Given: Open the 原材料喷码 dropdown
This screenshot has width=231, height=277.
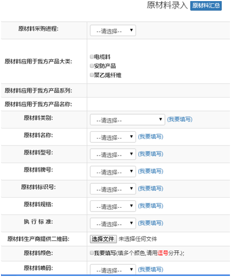Looking at the screenshot, I should tap(113, 270).
